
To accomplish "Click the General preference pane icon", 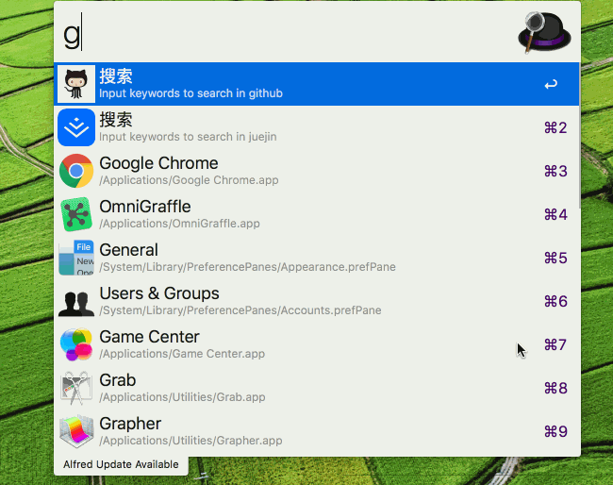I will [76, 258].
